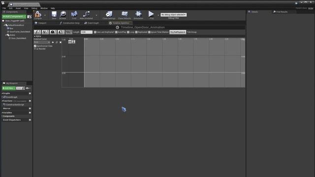Viewport: 315px width, 177px height.
Task: Collapse the Variables section
Action: click(2, 113)
